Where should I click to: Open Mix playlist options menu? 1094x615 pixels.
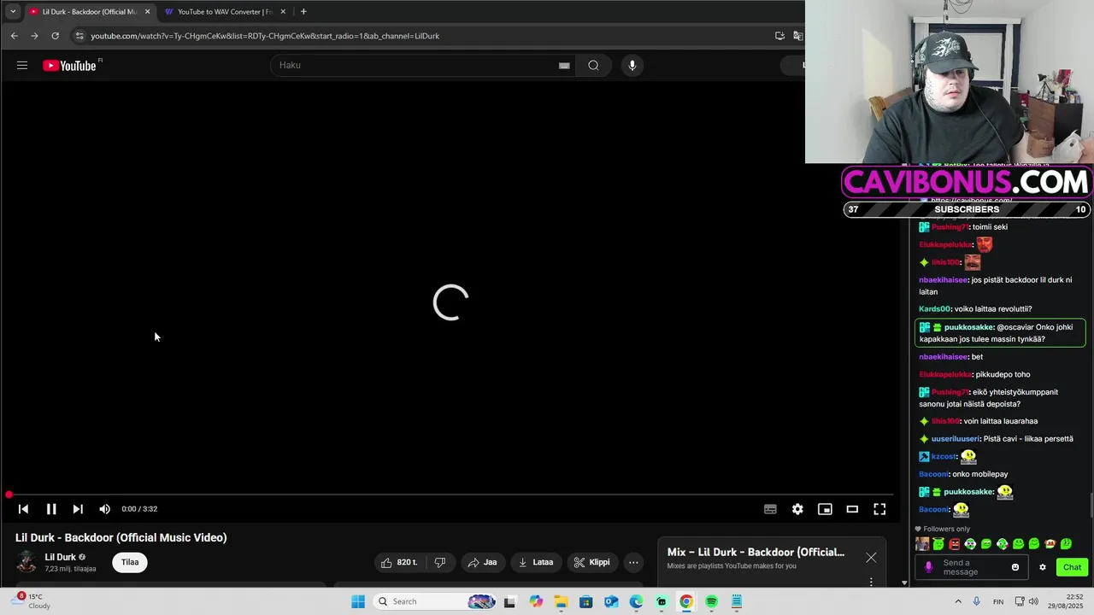(871, 582)
